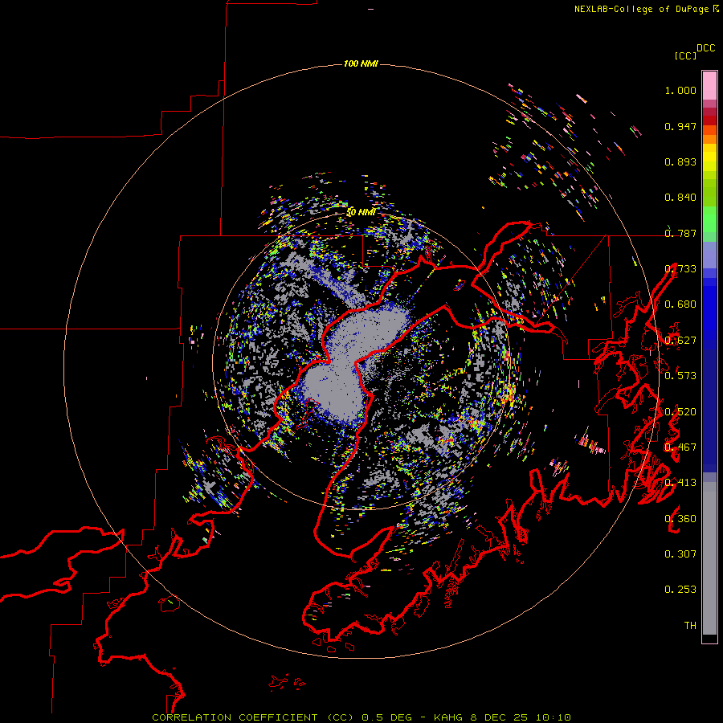Click the 0.840 scale value
The height and width of the screenshot is (723, 723).
coord(680,198)
